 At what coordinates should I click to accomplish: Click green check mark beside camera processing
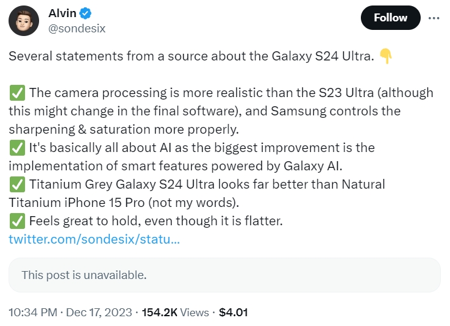16,93
